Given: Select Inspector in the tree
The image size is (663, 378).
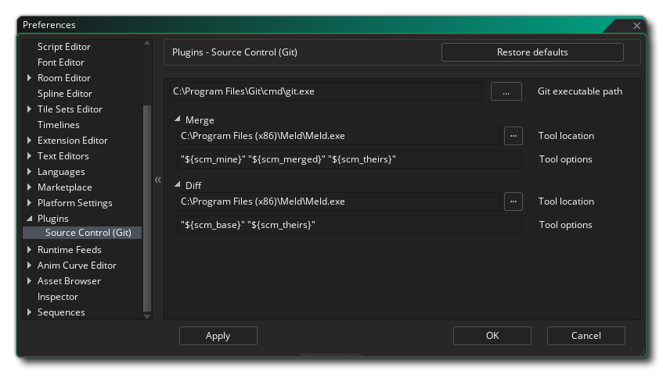Looking at the screenshot, I should (x=57, y=297).
